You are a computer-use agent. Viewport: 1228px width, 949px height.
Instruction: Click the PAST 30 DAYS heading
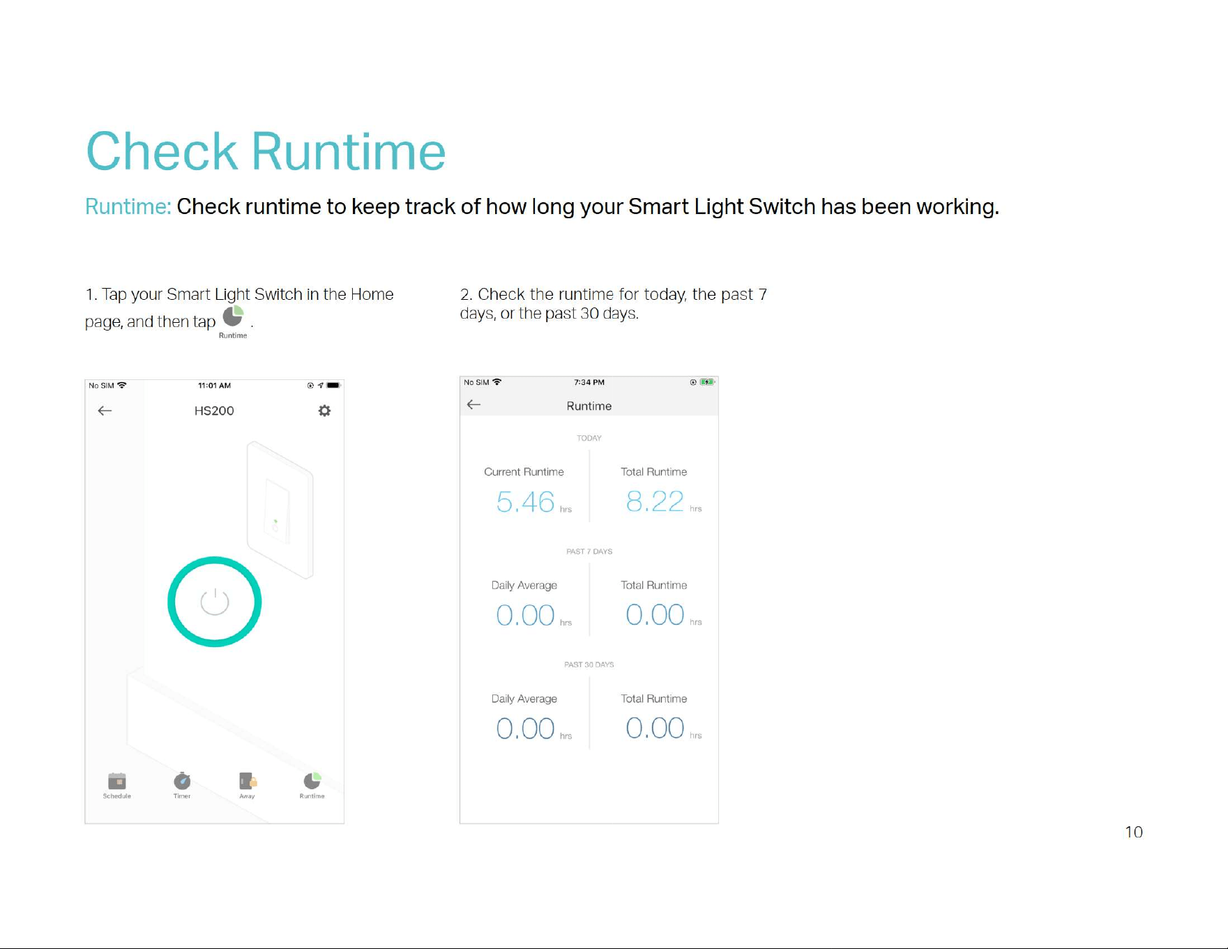point(589,665)
